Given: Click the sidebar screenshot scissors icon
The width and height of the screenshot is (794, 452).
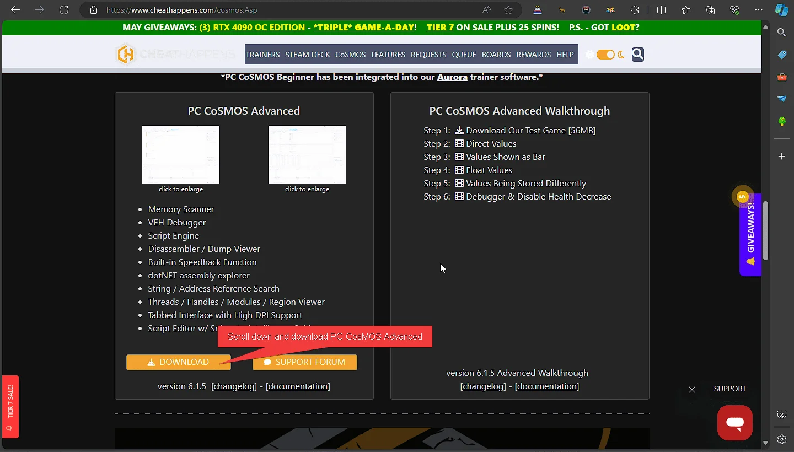Looking at the screenshot, I should 781,415.
